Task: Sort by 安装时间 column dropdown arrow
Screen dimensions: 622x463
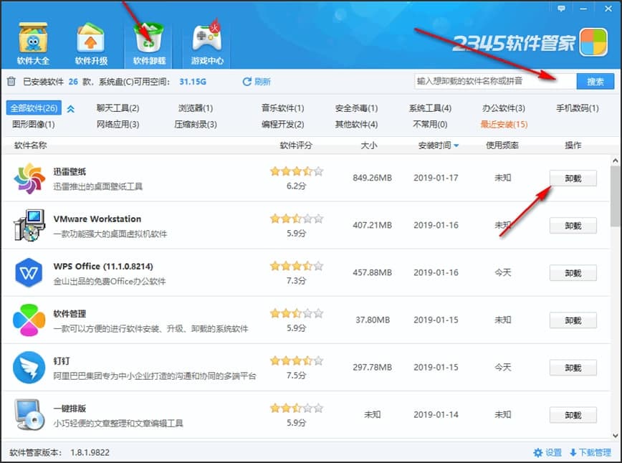Action: pyautogui.click(x=456, y=145)
